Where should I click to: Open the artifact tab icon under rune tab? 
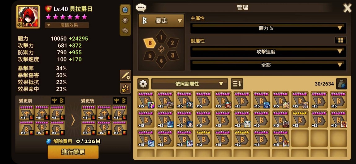click(125, 20)
